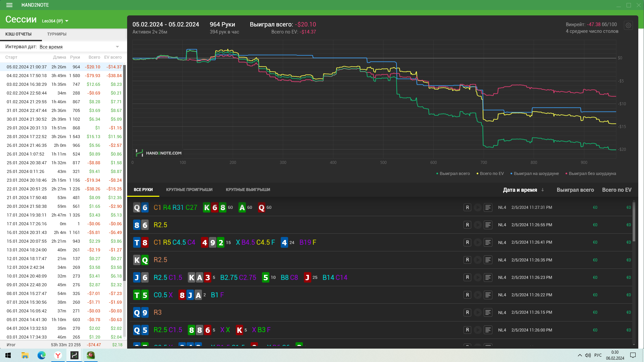Select session 03.02.2024 16:38:29
Image resolution: width=644 pixels, height=362 pixels.
(x=62, y=84)
